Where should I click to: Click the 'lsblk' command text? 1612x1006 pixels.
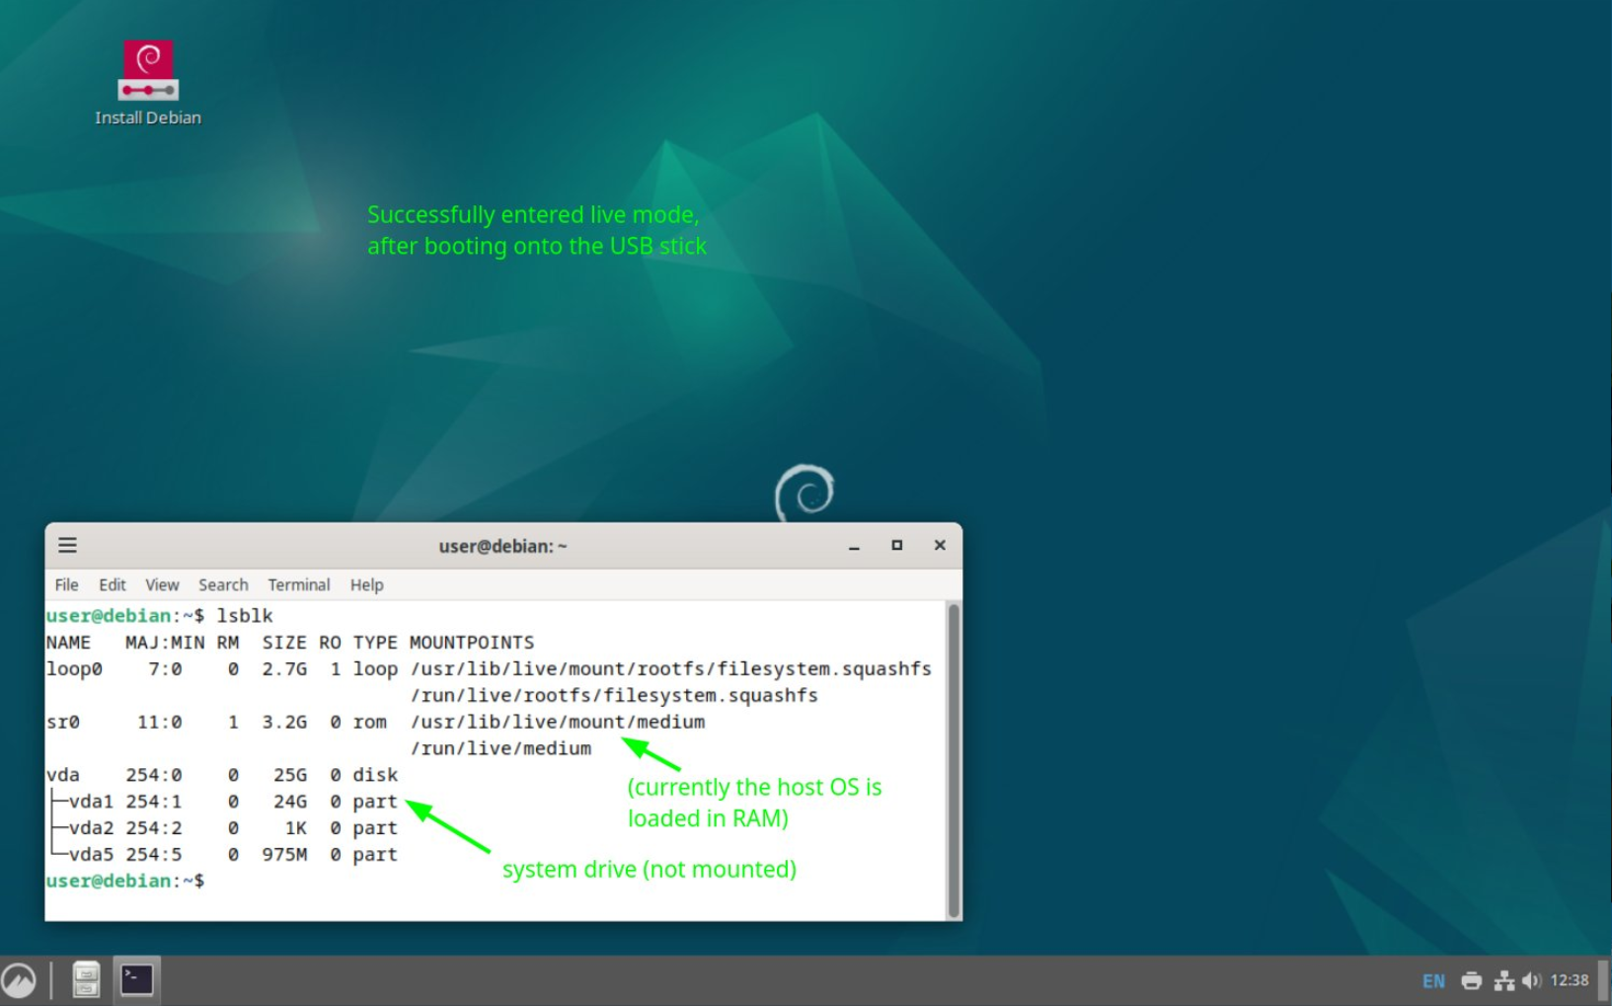coord(245,616)
